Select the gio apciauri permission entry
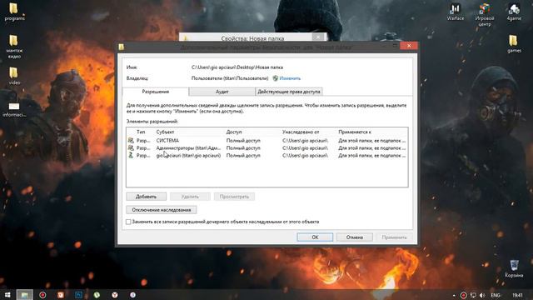 coord(266,156)
